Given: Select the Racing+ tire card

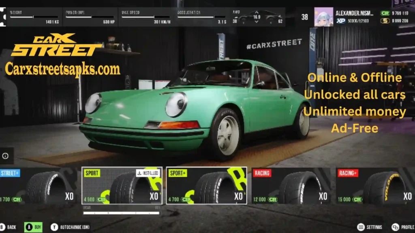Looking at the screenshot, I should tap(375, 185).
